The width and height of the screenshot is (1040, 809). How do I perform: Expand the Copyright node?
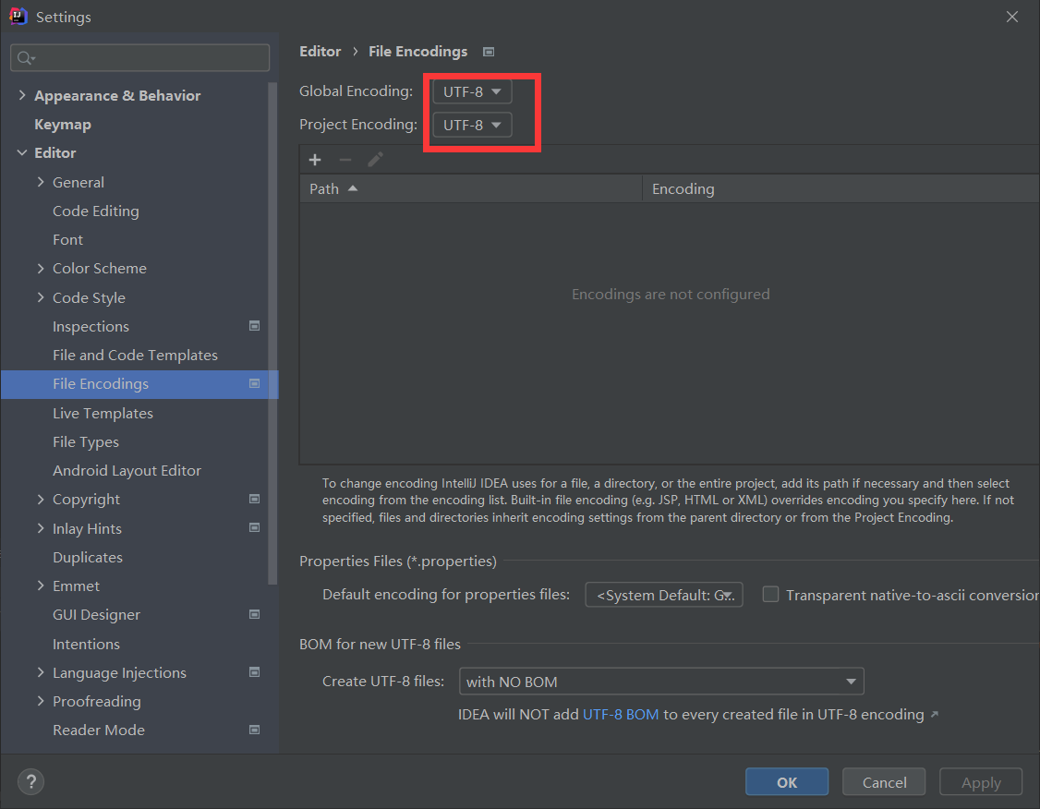point(41,499)
